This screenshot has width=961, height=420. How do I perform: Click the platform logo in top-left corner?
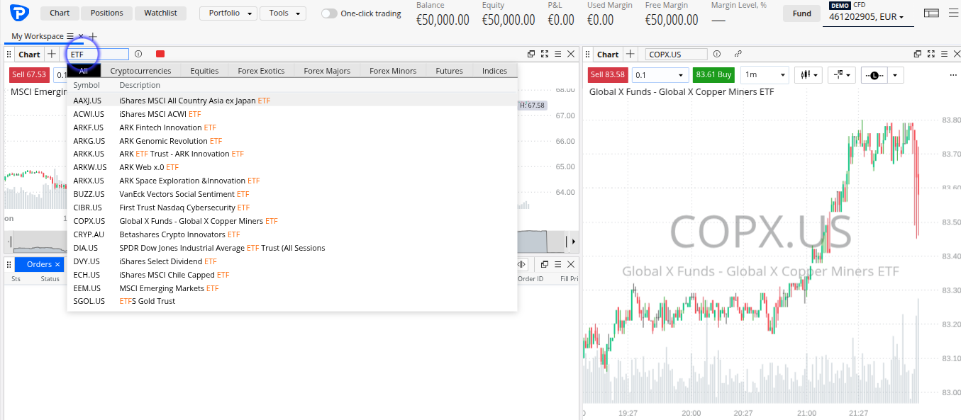click(19, 13)
